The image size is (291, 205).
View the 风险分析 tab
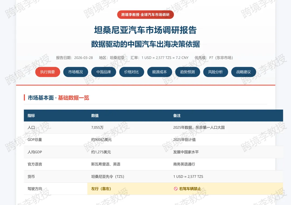(x=216, y=72)
